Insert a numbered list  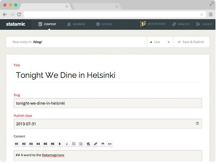click(81, 144)
